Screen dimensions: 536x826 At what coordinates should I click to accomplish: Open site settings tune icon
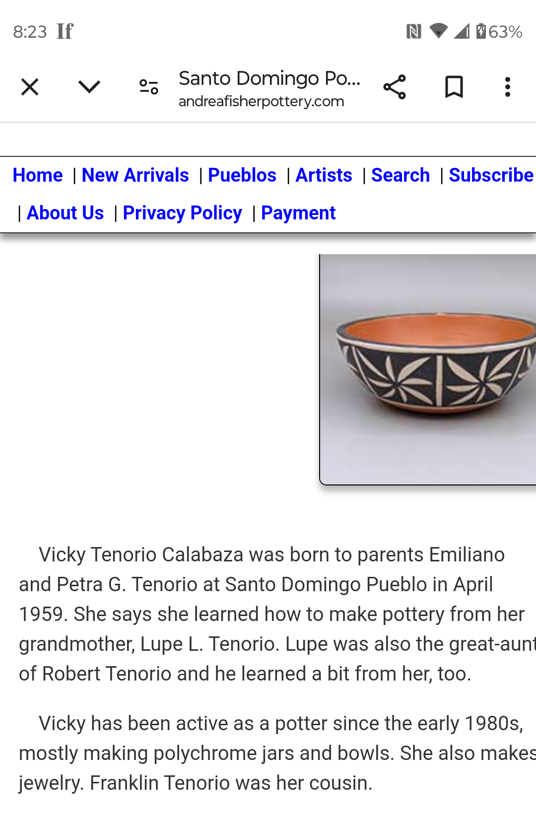coord(148,87)
